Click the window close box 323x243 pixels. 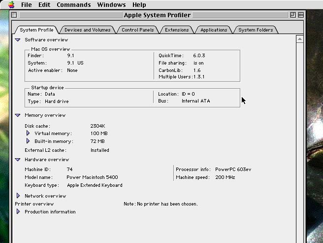[14, 15]
